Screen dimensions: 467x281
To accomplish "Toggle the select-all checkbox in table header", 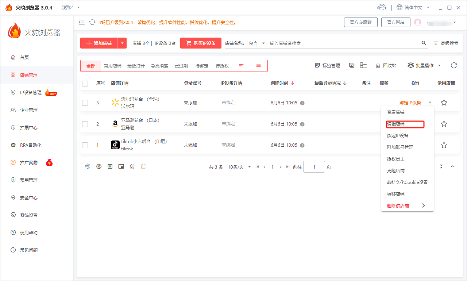I will tap(85, 83).
